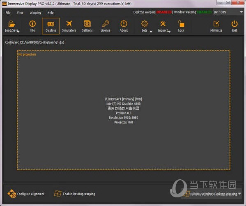Open the DWM Windows Desktop Warping dropdown
The width and height of the screenshot is (246, 206).
(x=212, y=194)
